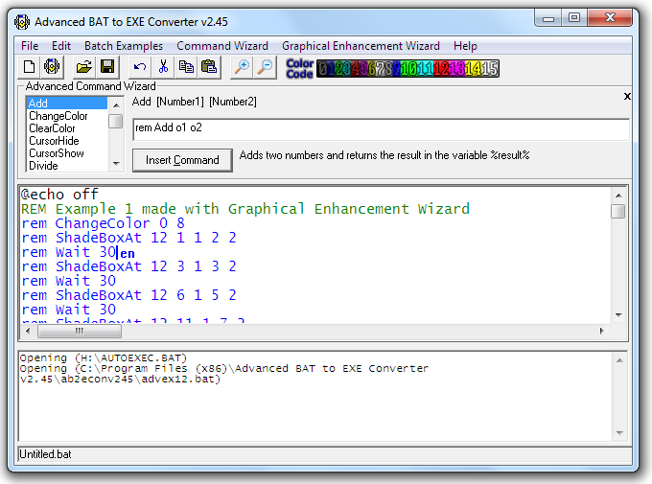Click output log scroll down arrow
This screenshot has width=652, height=484.
619,433
